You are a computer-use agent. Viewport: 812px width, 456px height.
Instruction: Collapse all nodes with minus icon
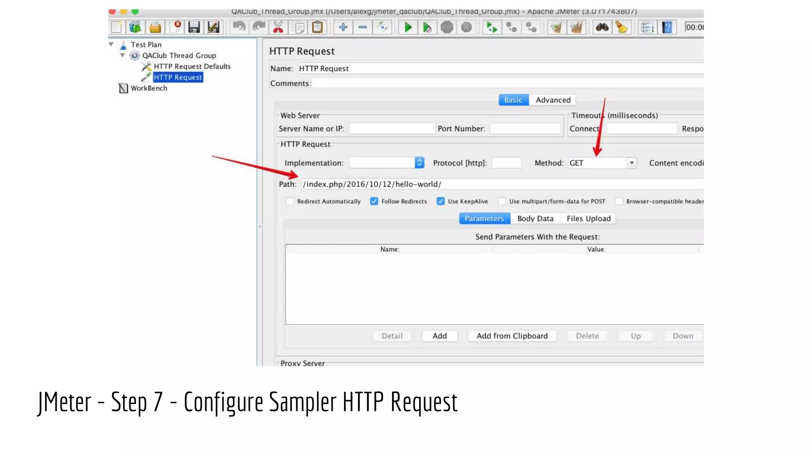point(362,27)
